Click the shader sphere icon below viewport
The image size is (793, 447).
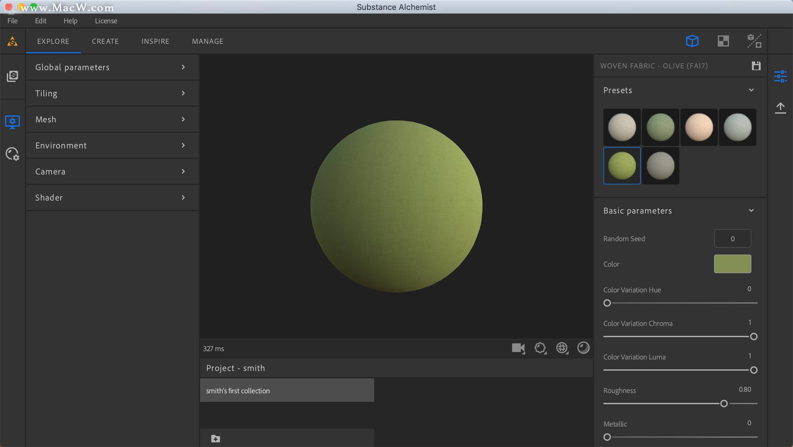coord(583,348)
